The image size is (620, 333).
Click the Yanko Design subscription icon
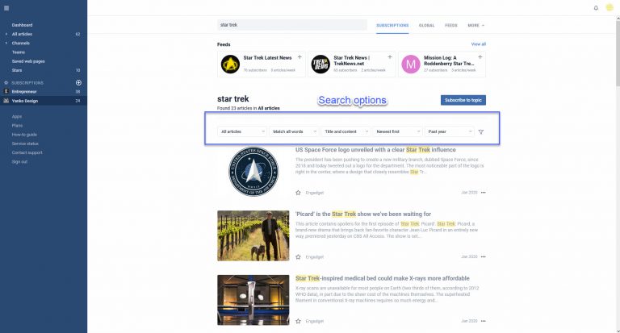[6, 101]
